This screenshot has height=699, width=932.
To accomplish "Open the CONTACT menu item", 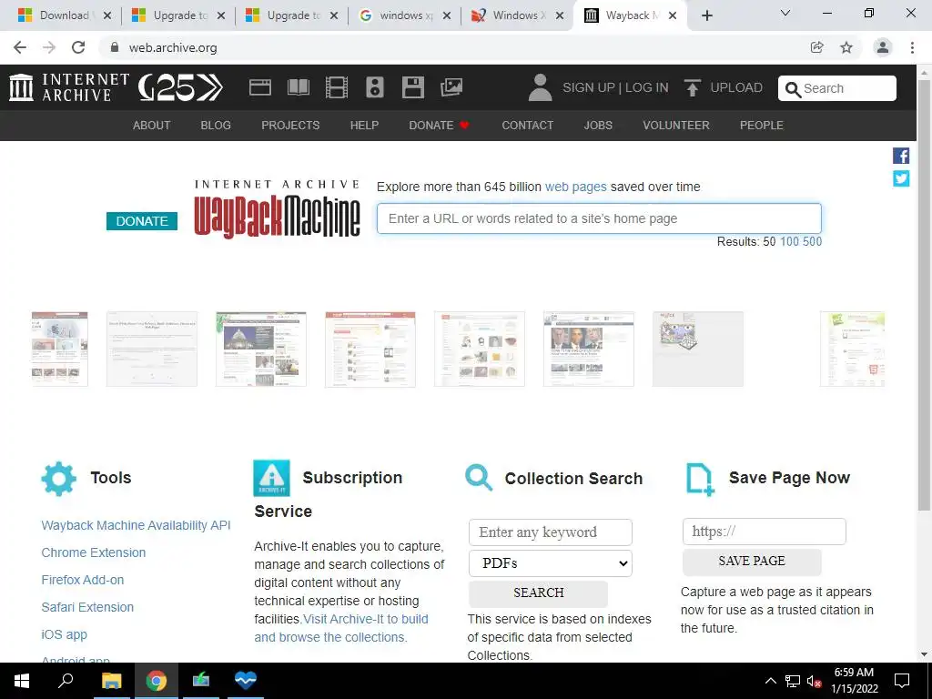I will [527, 126].
